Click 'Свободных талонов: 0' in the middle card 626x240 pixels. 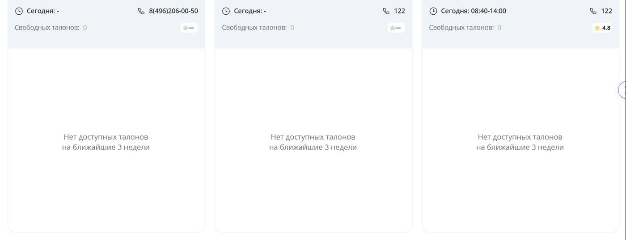(x=258, y=28)
